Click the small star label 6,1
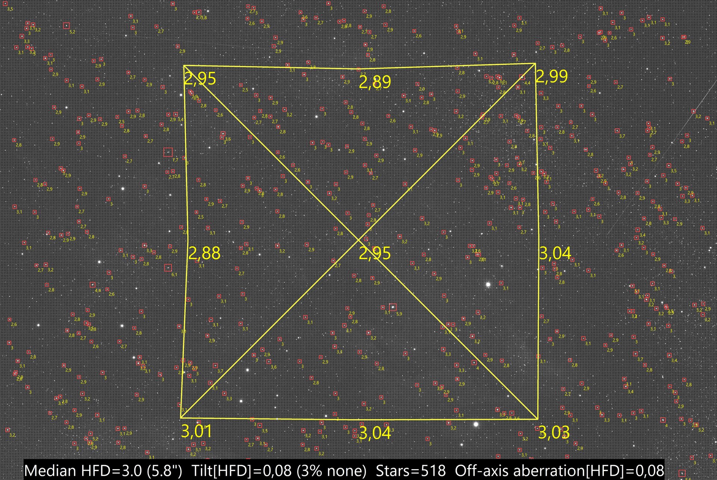Viewport: 717px width, 480px height. 174,275
